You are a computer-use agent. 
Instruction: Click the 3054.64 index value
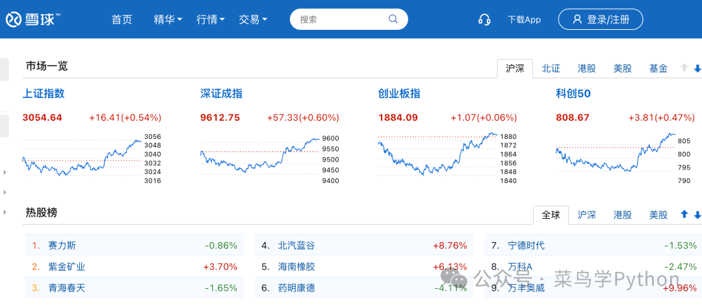coord(42,118)
